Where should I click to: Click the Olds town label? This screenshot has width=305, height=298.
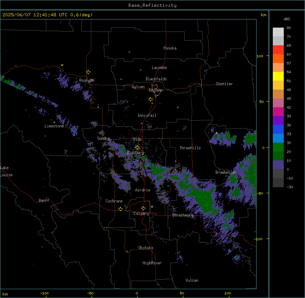137,139
